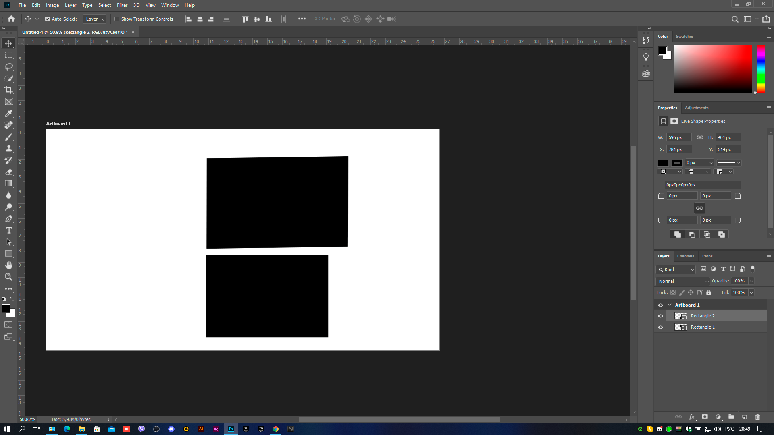
Task: Collapse the Artboard 1 layer group
Action: tap(670, 305)
